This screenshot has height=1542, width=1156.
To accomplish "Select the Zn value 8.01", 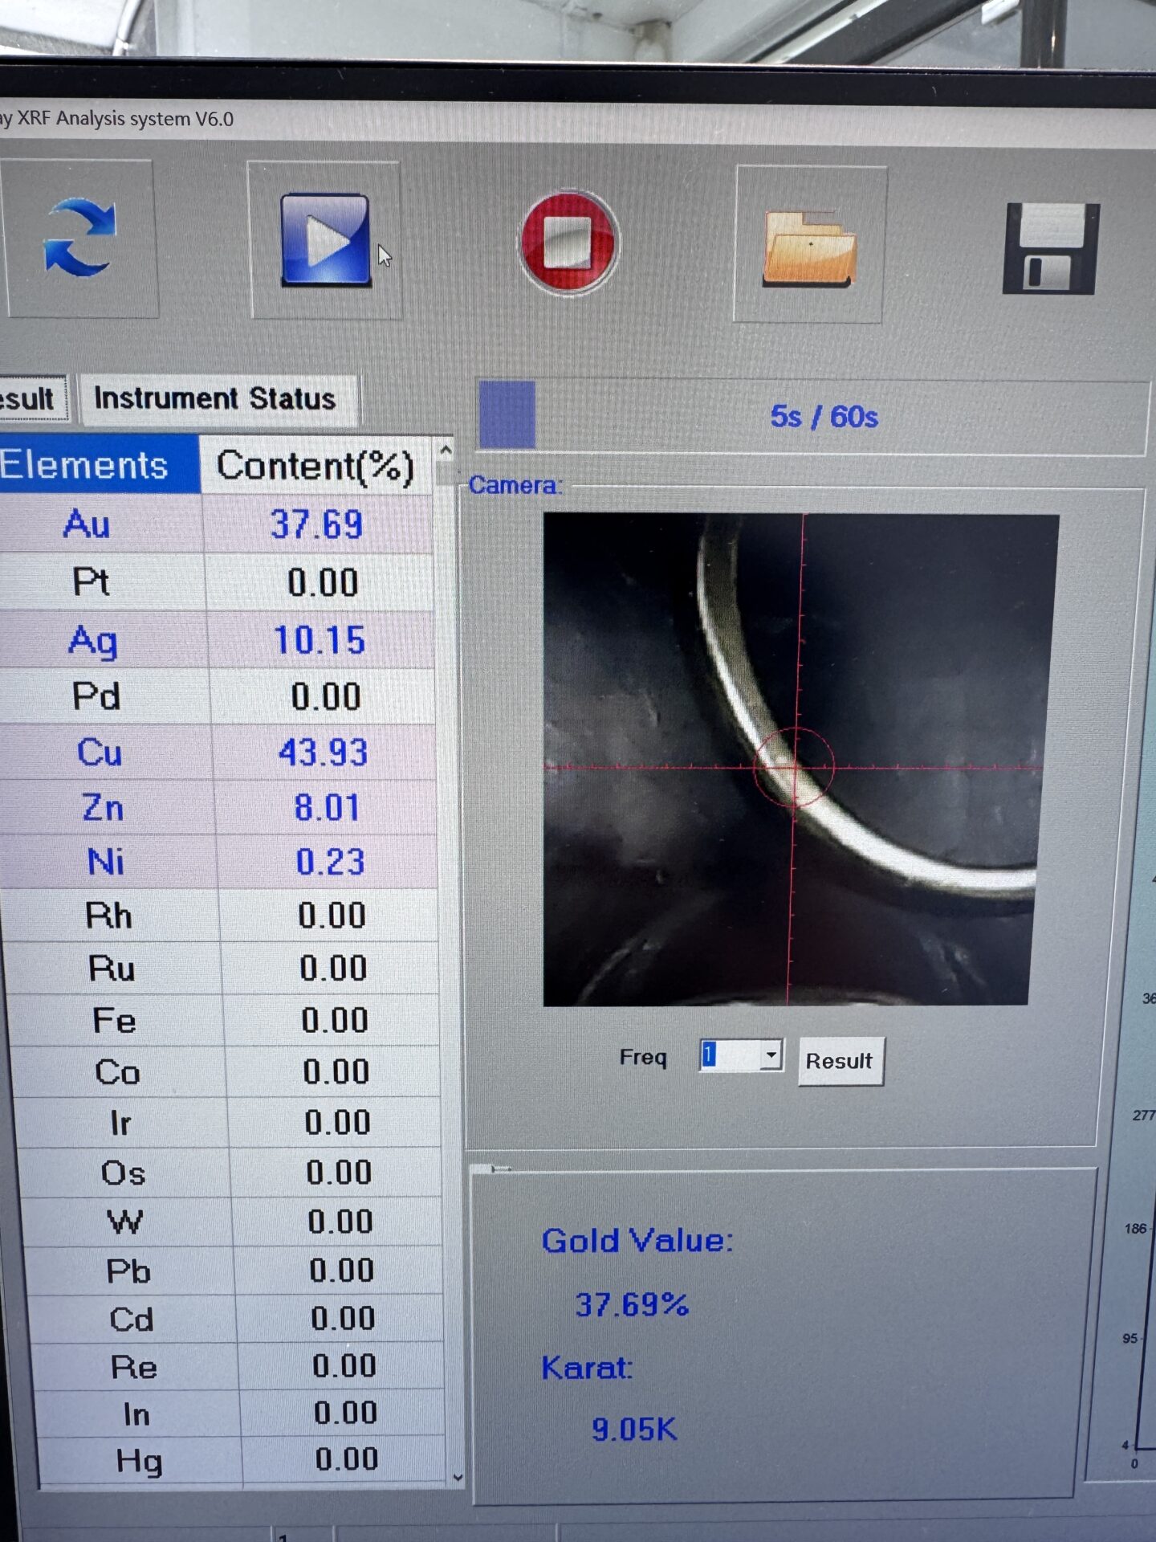I will tap(327, 808).
